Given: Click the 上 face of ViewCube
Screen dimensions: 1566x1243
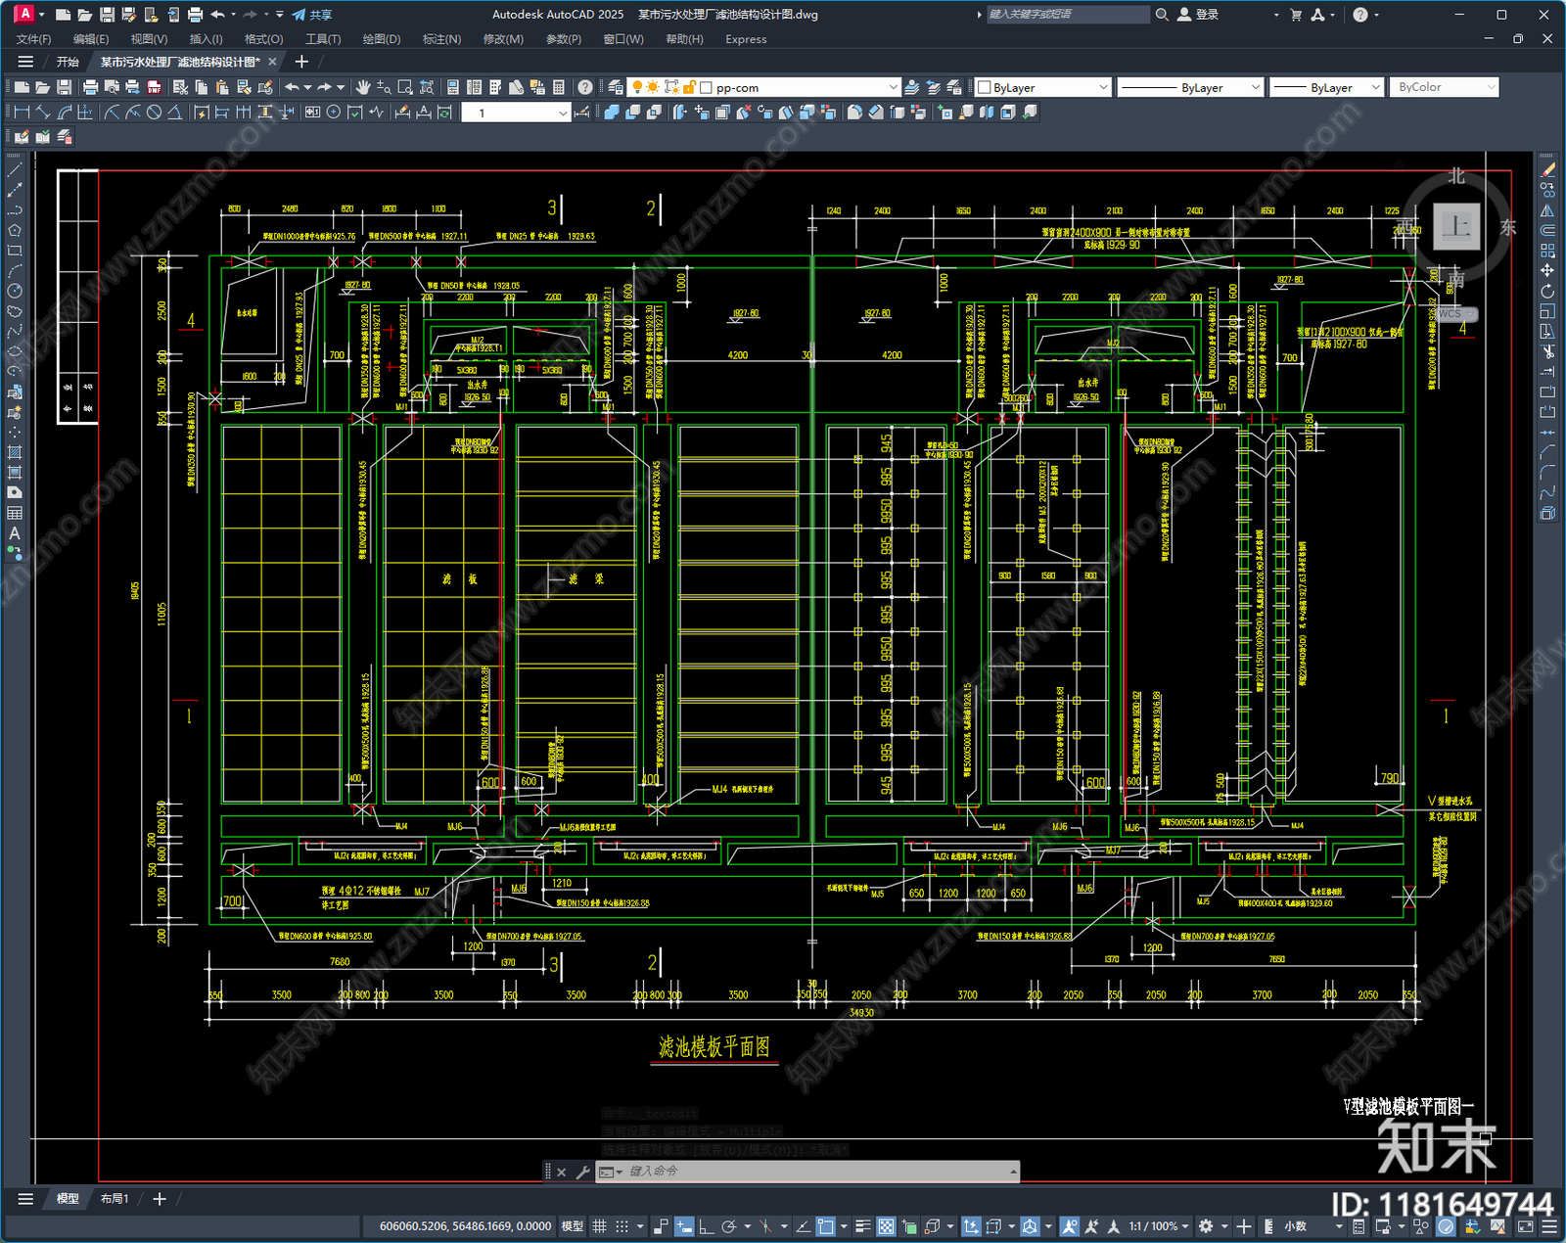Looking at the screenshot, I should pyautogui.click(x=1456, y=226).
